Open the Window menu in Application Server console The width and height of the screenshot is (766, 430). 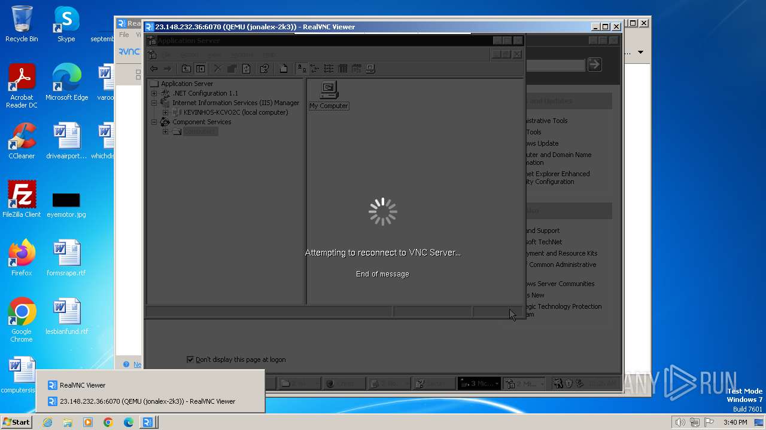point(242,54)
